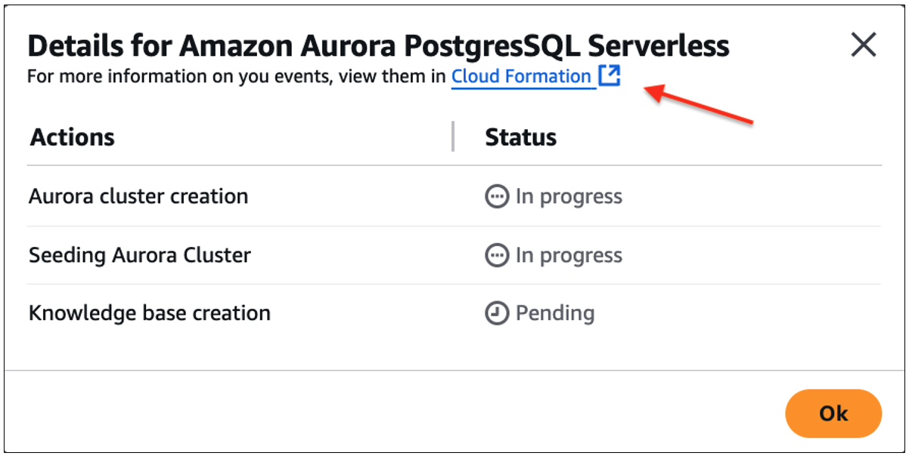Click the in-progress icon for Seeding Aurora Cluster
The image size is (909, 459).
click(x=496, y=256)
